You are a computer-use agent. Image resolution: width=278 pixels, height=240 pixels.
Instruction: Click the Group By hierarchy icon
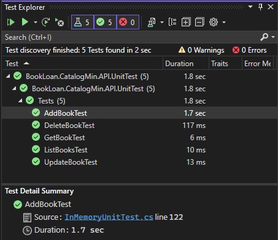coord(172,22)
